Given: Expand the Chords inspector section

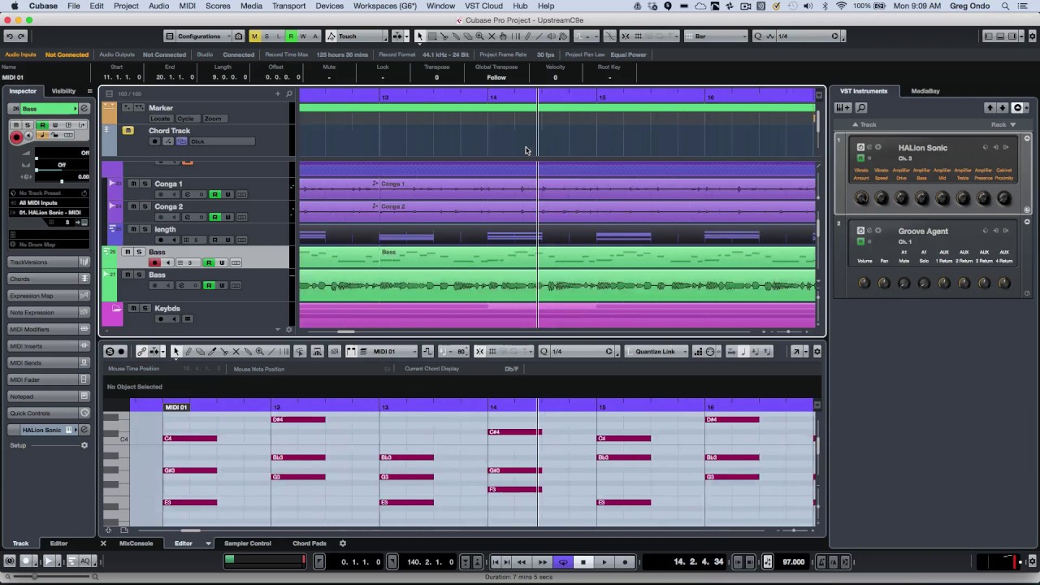Looking at the screenshot, I should [49, 279].
